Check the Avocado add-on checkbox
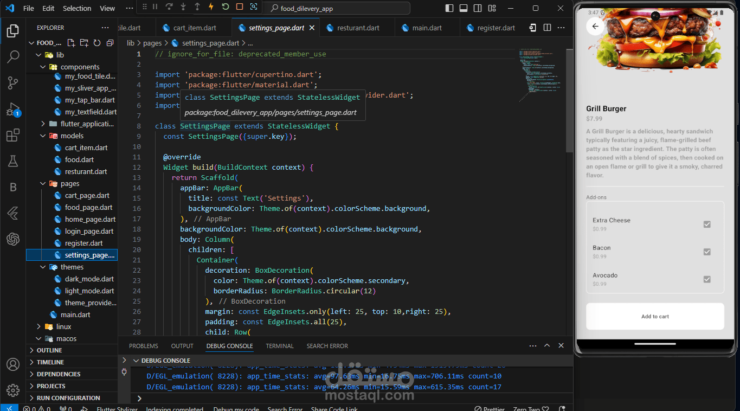Screen dimensions: 740x411 [x=707, y=279]
